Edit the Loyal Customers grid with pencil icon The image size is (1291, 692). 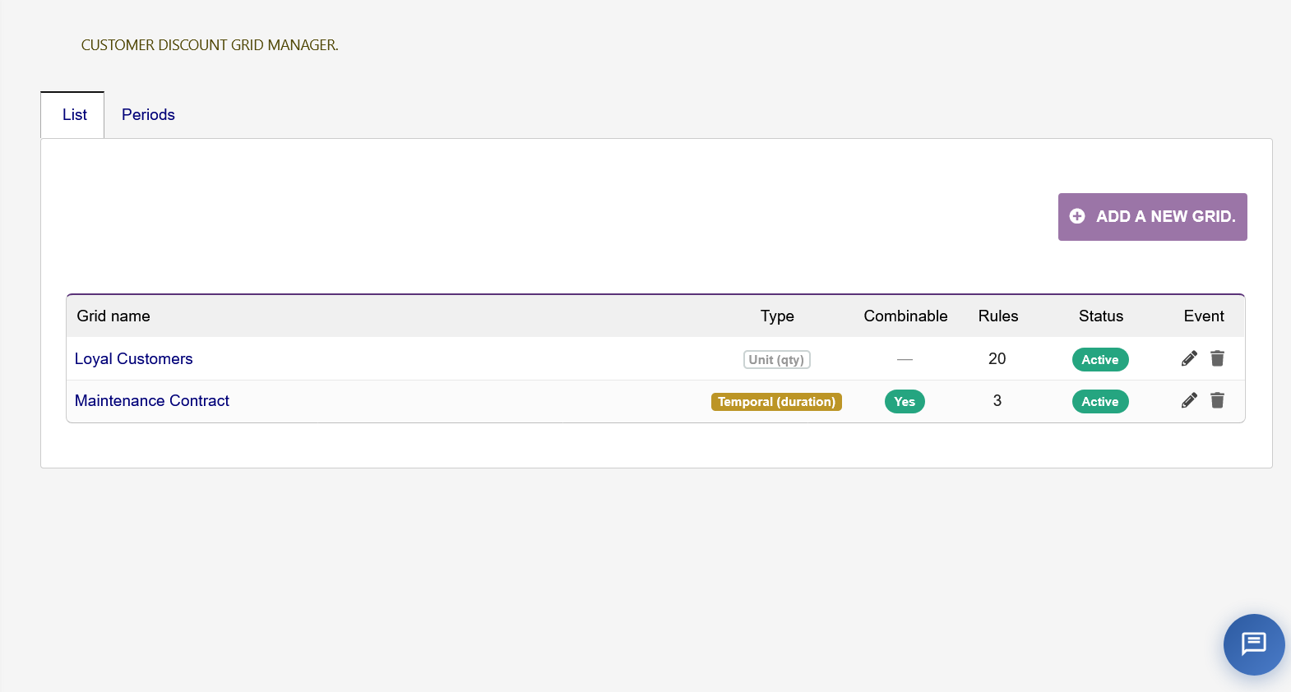1189,358
